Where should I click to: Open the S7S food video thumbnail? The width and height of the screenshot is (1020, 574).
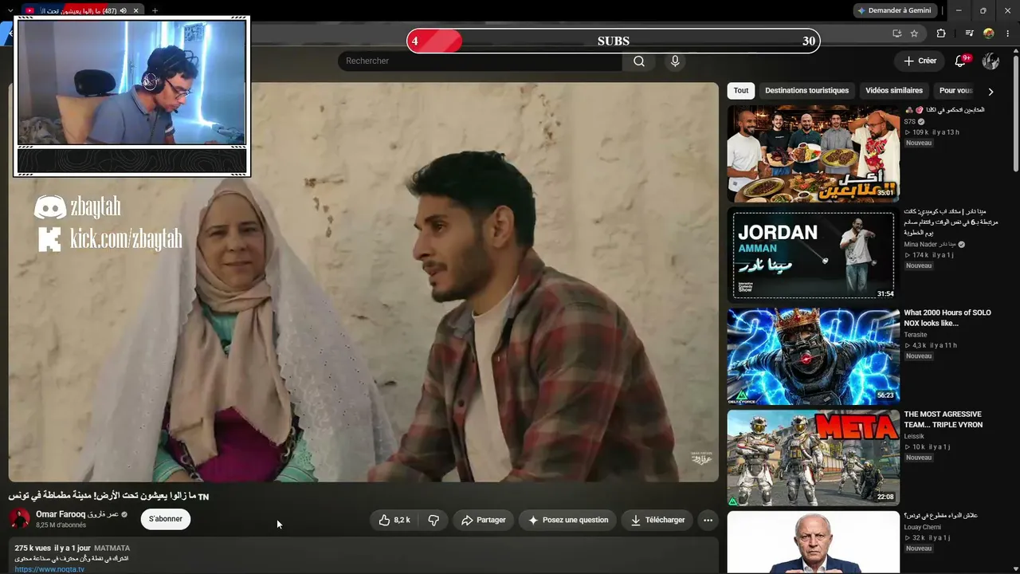point(814,153)
